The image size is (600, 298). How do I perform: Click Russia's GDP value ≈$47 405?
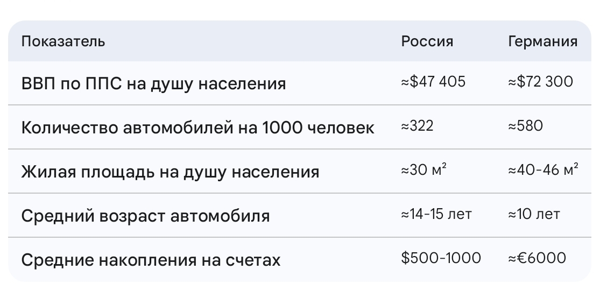pyautogui.click(x=433, y=82)
